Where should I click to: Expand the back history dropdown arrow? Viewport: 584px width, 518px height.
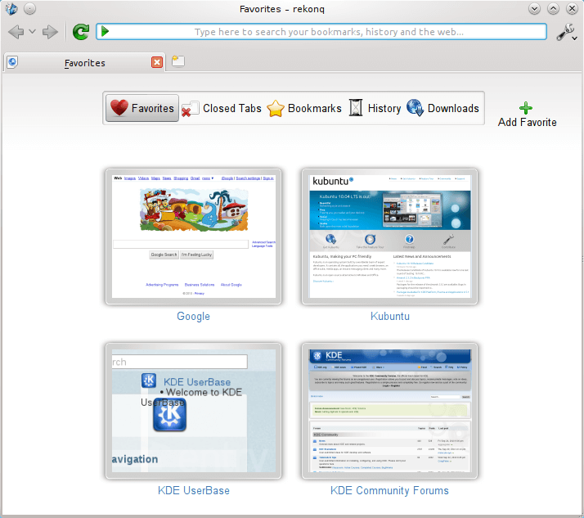(32, 32)
